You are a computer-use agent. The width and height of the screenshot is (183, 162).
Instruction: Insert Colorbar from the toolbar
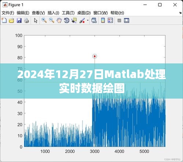pos(103,21)
